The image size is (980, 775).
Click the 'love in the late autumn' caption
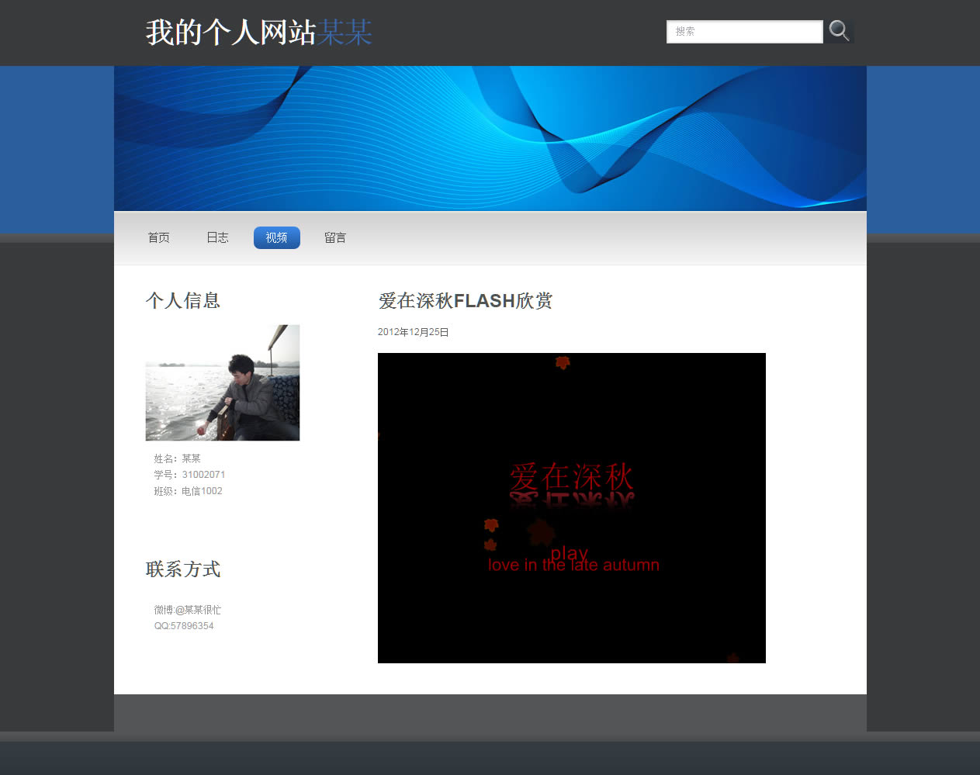(x=573, y=566)
